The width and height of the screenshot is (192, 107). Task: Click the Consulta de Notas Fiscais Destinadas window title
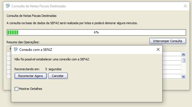click(x=39, y=6)
